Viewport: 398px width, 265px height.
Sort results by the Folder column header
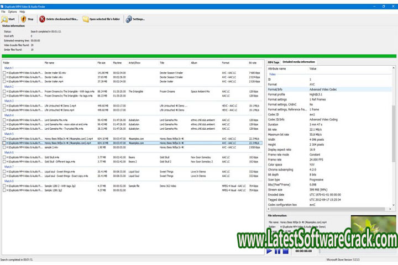23,62
